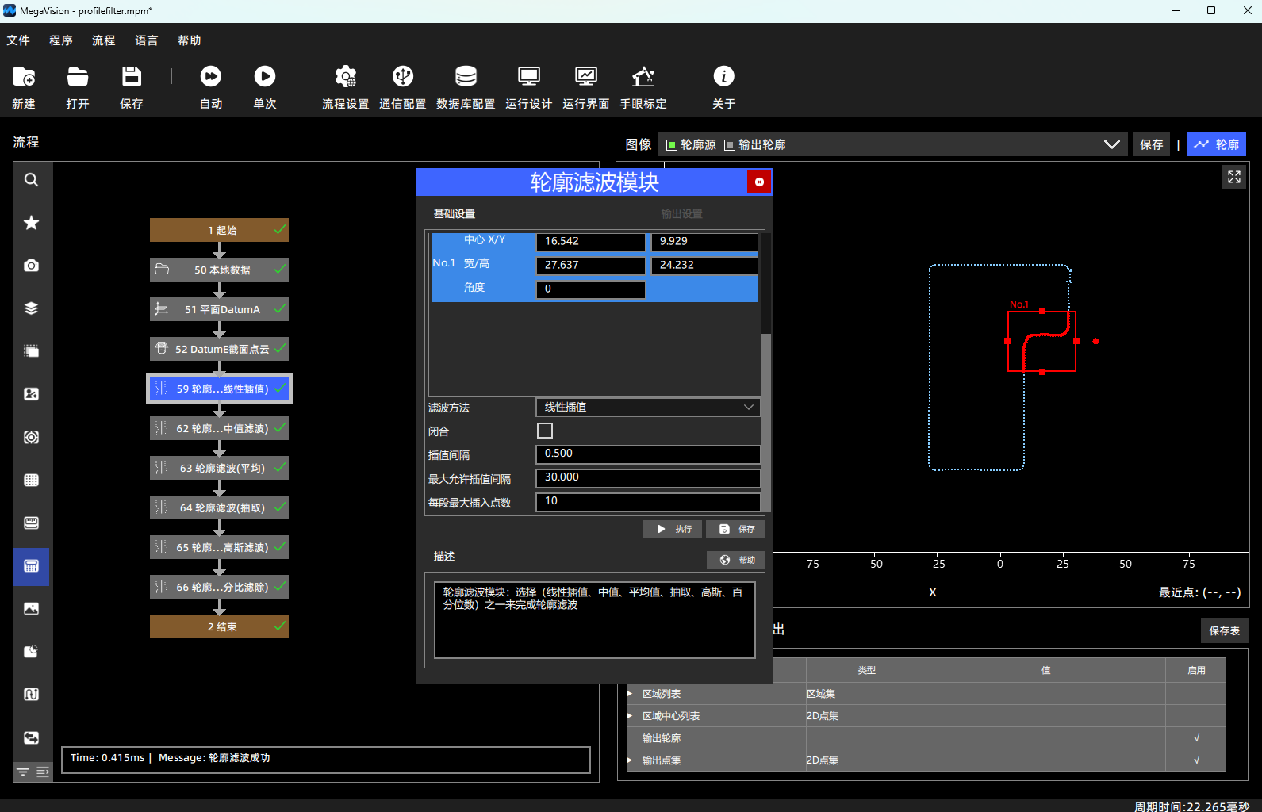
Task: Click the star favorites sidebar icon
Action: (31, 223)
